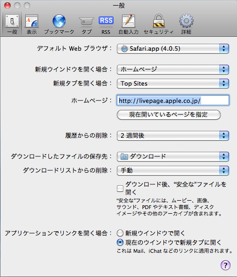Enable opening "安全な" files after download
The image size is (237, 277).
(120, 189)
